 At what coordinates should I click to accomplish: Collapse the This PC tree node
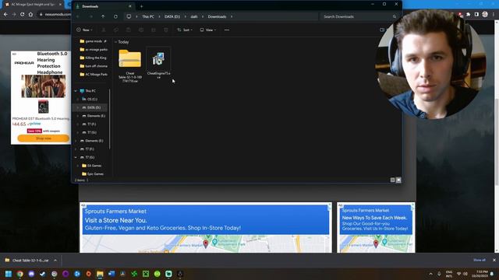pyautogui.click(x=76, y=91)
